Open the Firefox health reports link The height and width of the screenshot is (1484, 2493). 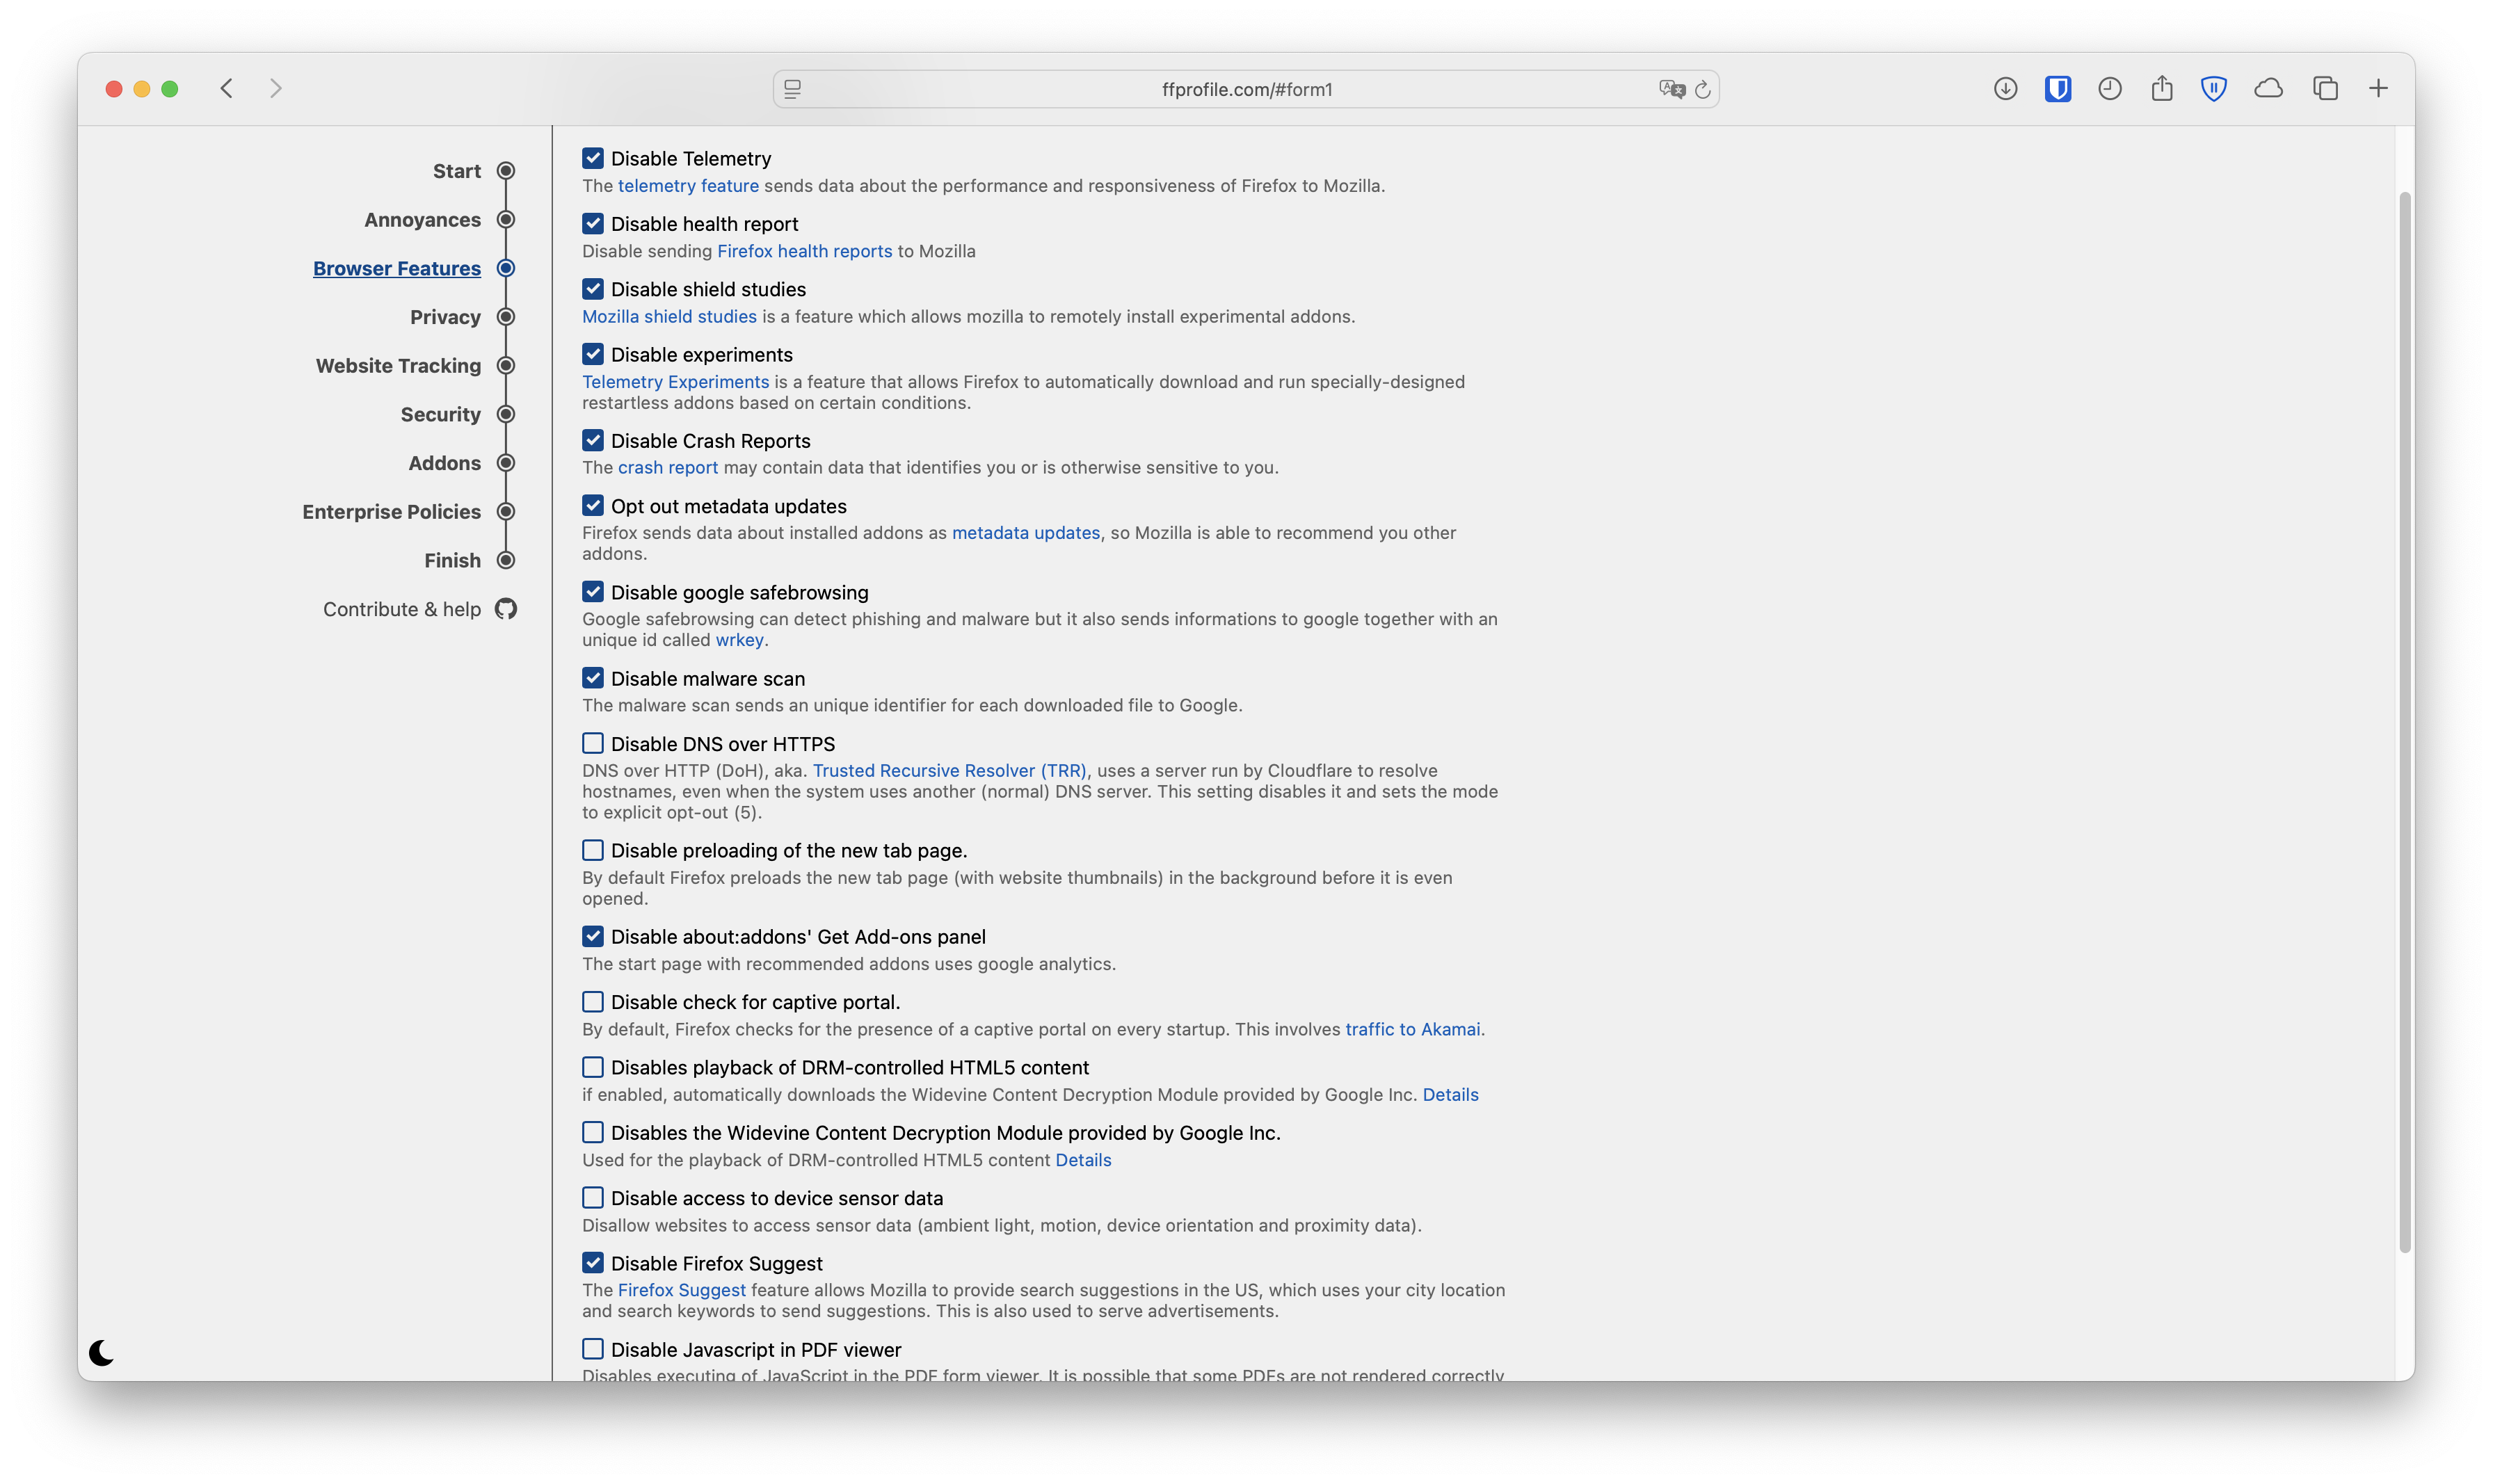805,251
